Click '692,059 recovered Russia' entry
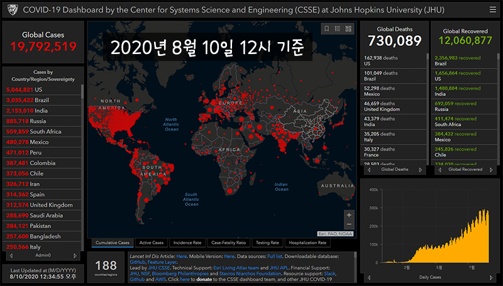Viewport: 503px width, 286px height. (464, 106)
